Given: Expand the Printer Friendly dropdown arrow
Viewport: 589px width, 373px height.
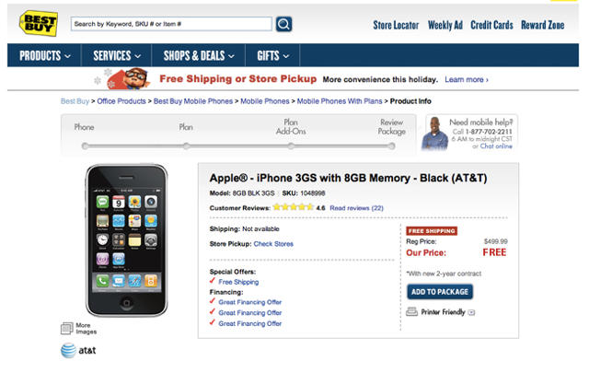Looking at the screenshot, I should [x=471, y=313].
